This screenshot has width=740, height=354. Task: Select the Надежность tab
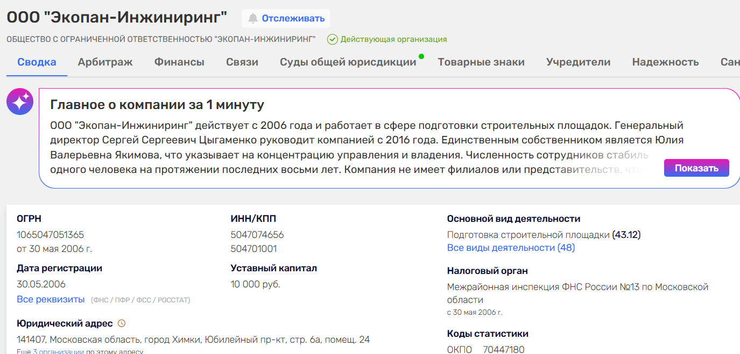pyautogui.click(x=665, y=62)
